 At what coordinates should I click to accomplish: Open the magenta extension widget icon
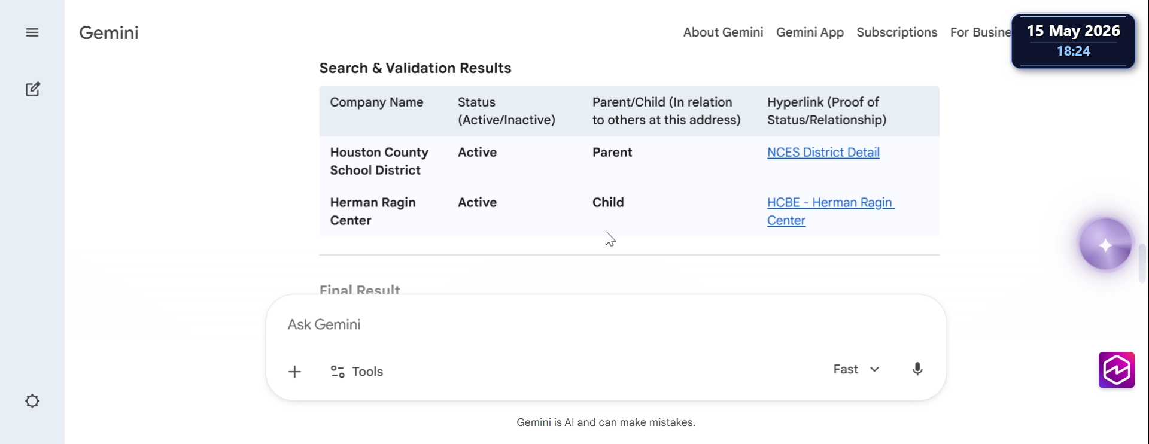tap(1117, 370)
